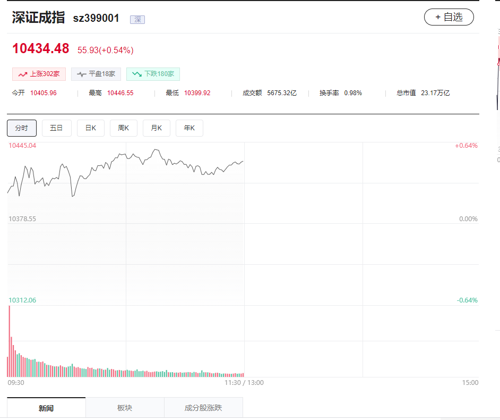The image size is (500, 420).
Task: Click the 上涨302家 rising trend badge
Action: point(39,74)
